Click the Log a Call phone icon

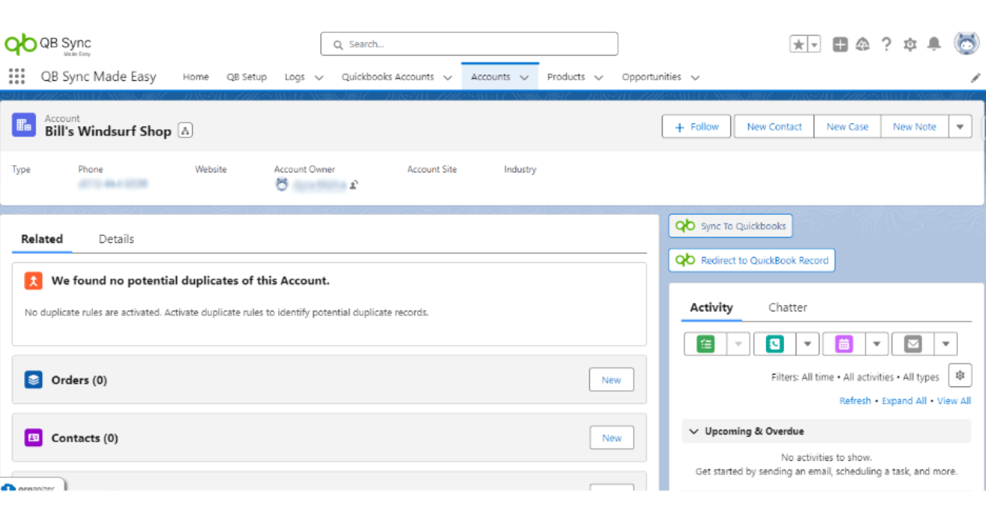[x=774, y=344]
